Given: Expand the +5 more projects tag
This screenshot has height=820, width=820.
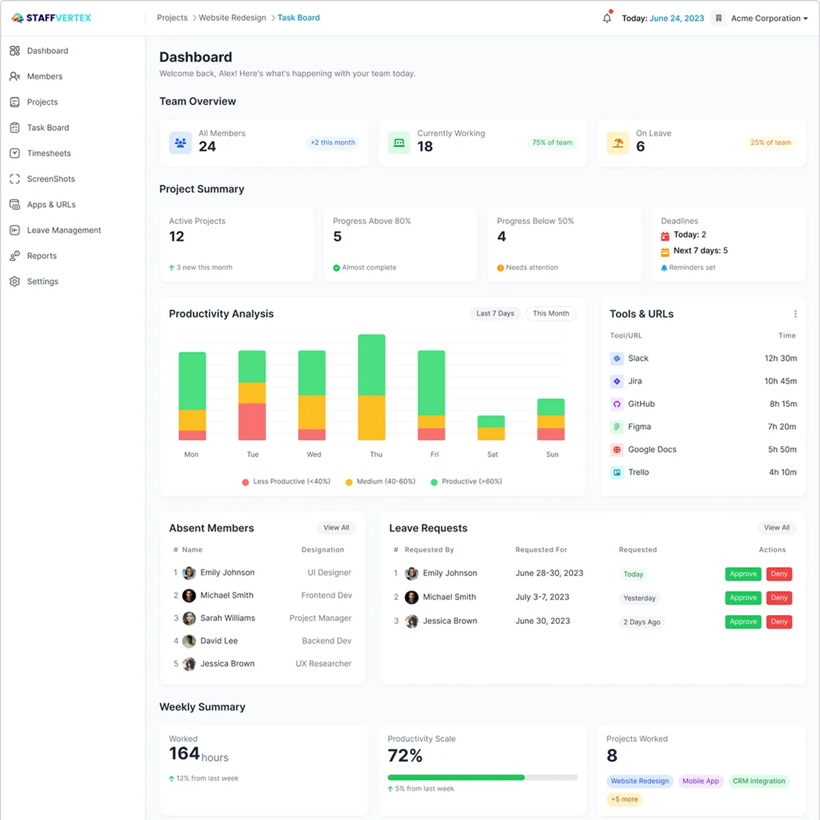Looking at the screenshot, I should tap(624, 799).
